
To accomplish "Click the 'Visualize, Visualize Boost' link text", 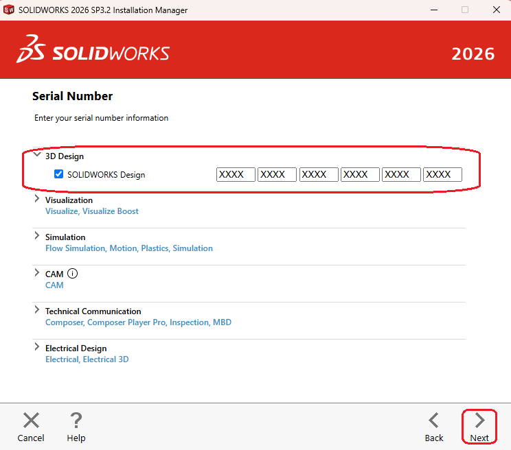I will coord(92,211).
